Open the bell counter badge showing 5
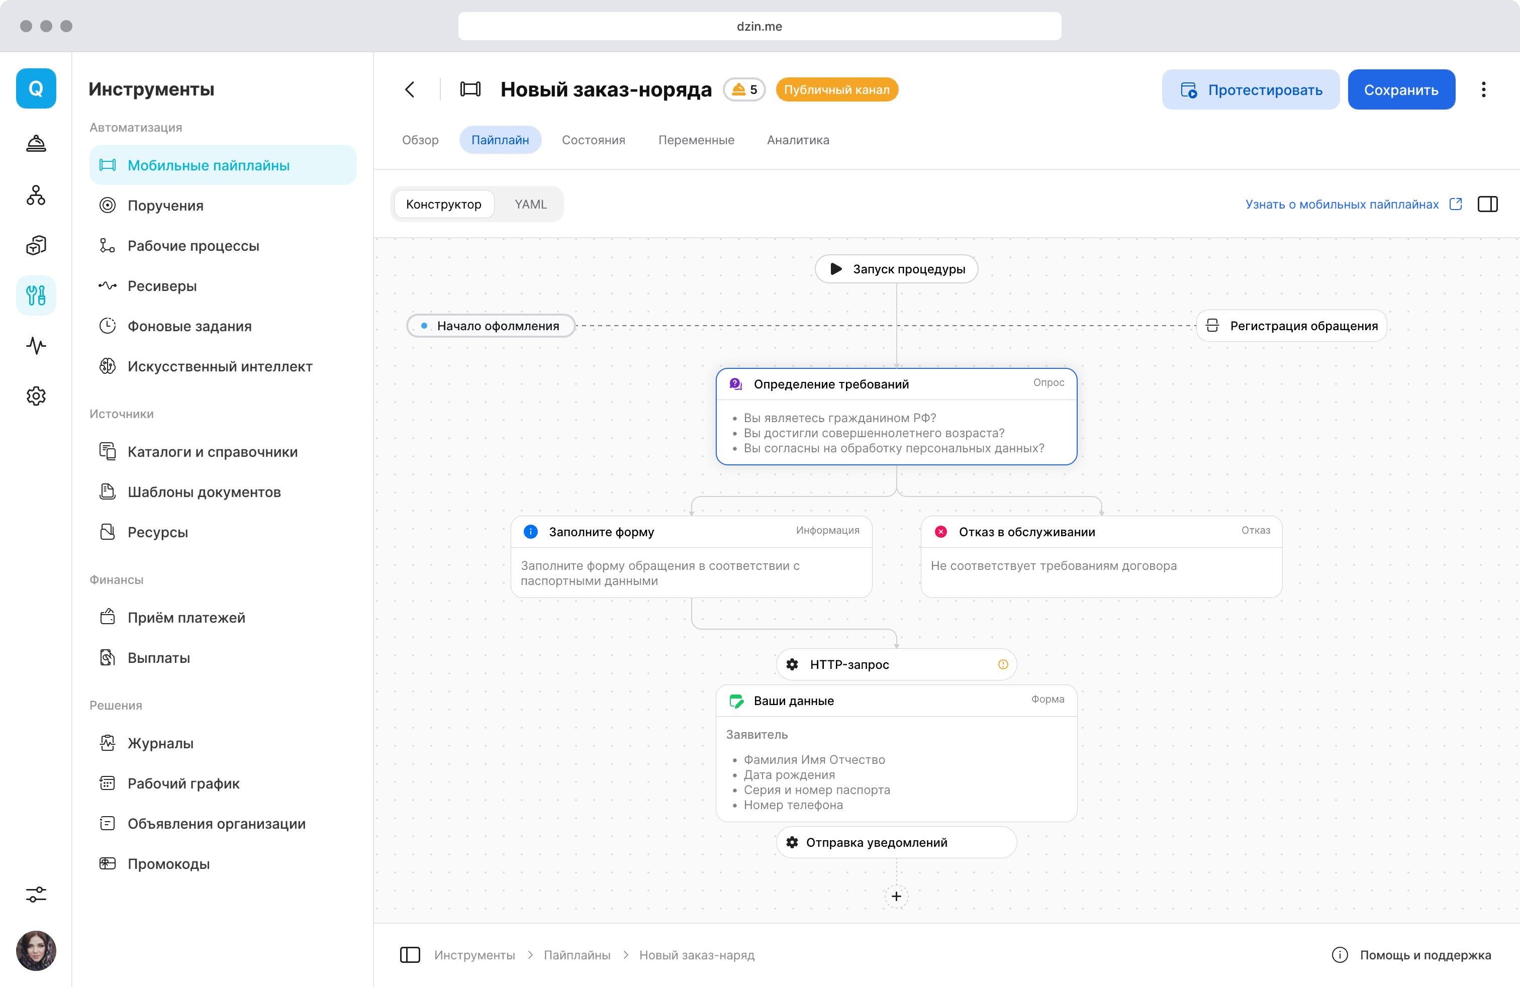The image size is (1520, 987). (x=744, y=89)
